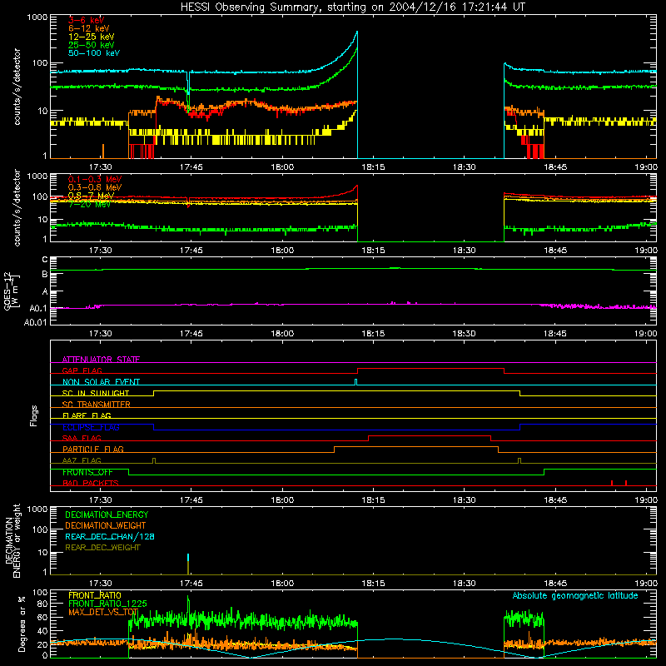Select the NON_SOLAR_EVENT flag label
666x666 pixels.
(x=101, y=382)
